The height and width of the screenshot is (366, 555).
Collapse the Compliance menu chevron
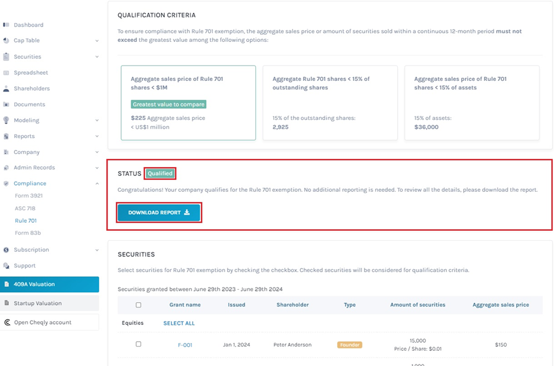pyautogui.click(x=97, y=184)
